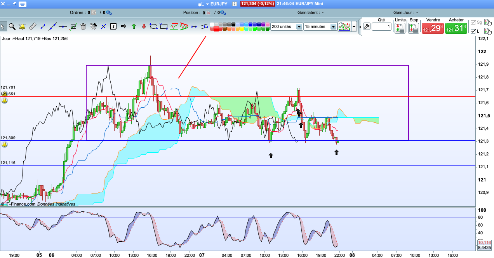
Task: Select the magnifying glass zoom tool
Action: click(x=12, y=26)
